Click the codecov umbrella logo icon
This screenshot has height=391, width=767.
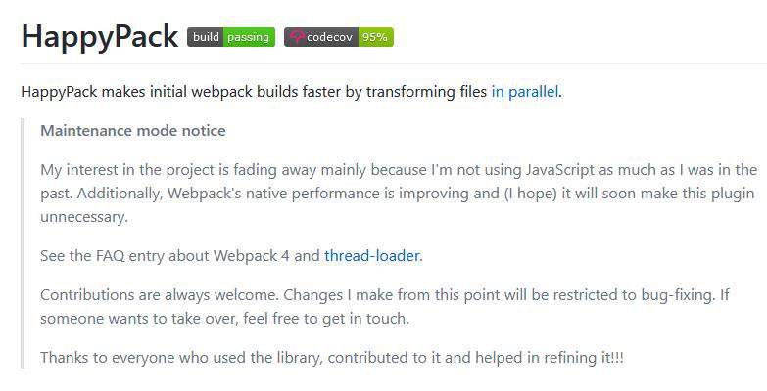(x=297, y=37)
